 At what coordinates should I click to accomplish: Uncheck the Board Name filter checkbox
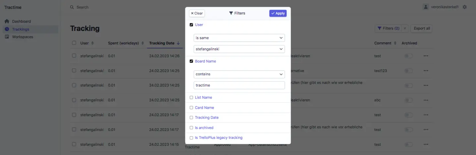point(191,61)
